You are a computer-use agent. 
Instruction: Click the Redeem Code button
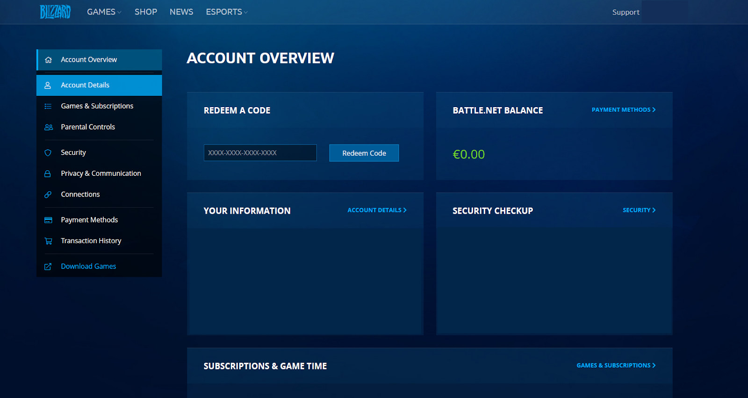pos(364,153)
